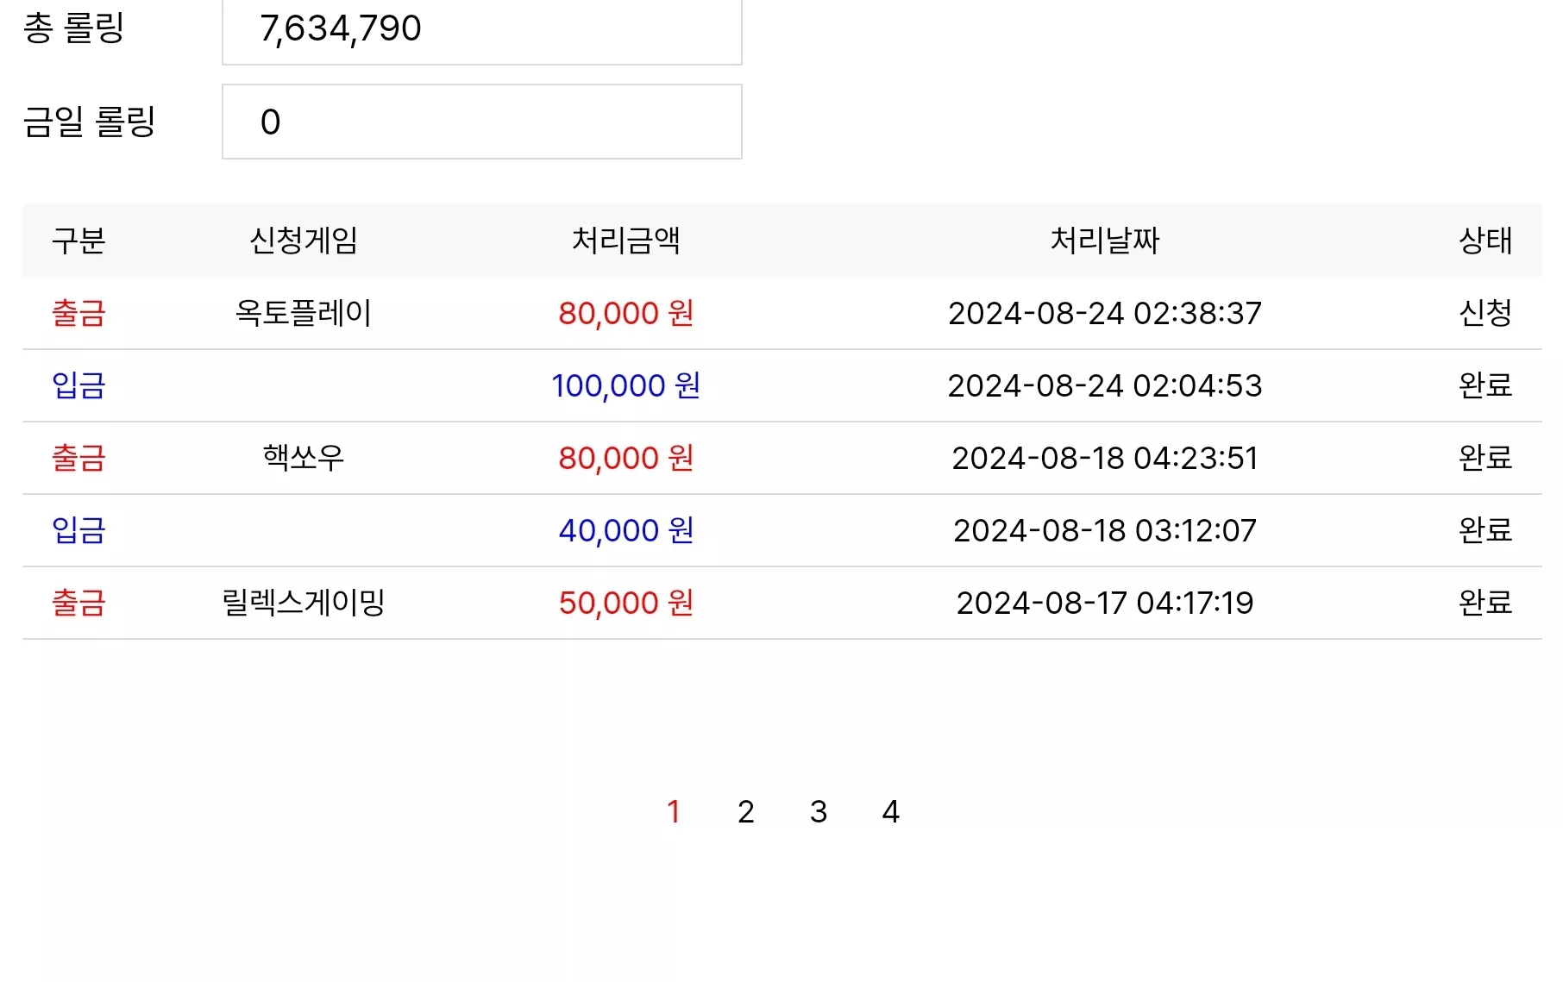
Task: Select the 구분 column header
Action: tap(78, 241)
